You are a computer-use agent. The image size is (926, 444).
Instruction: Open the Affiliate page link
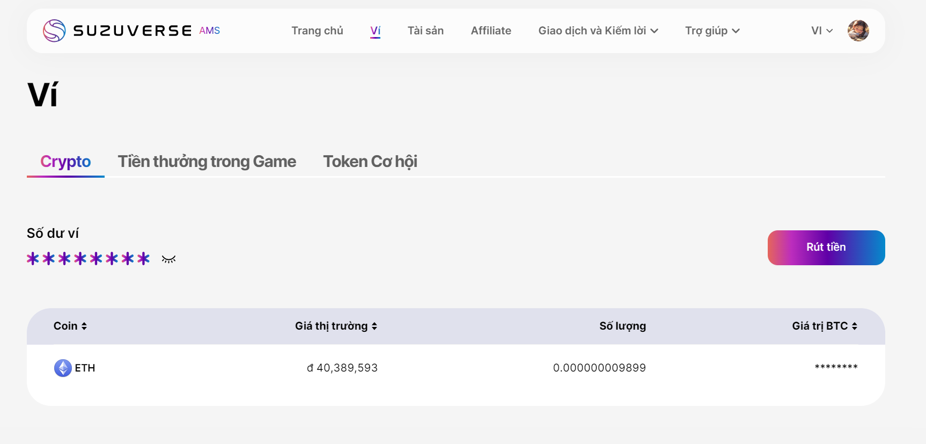pos(491,31)
